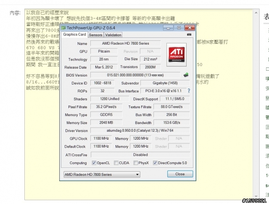Screen dimensions: 269x204
Task: Click the GPU-Z screenshot camera icon
Action: [x=189, y=34]
